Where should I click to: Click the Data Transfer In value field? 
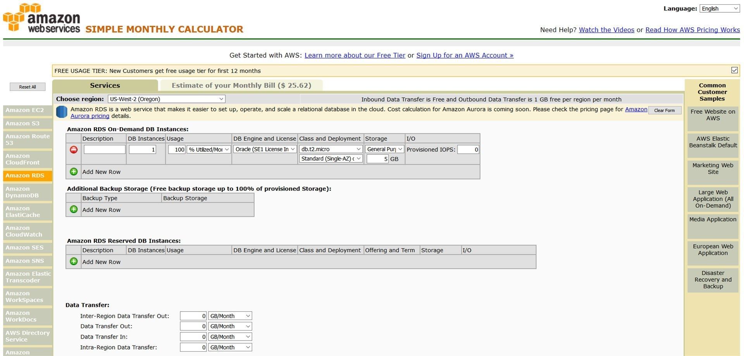point(193,337)
